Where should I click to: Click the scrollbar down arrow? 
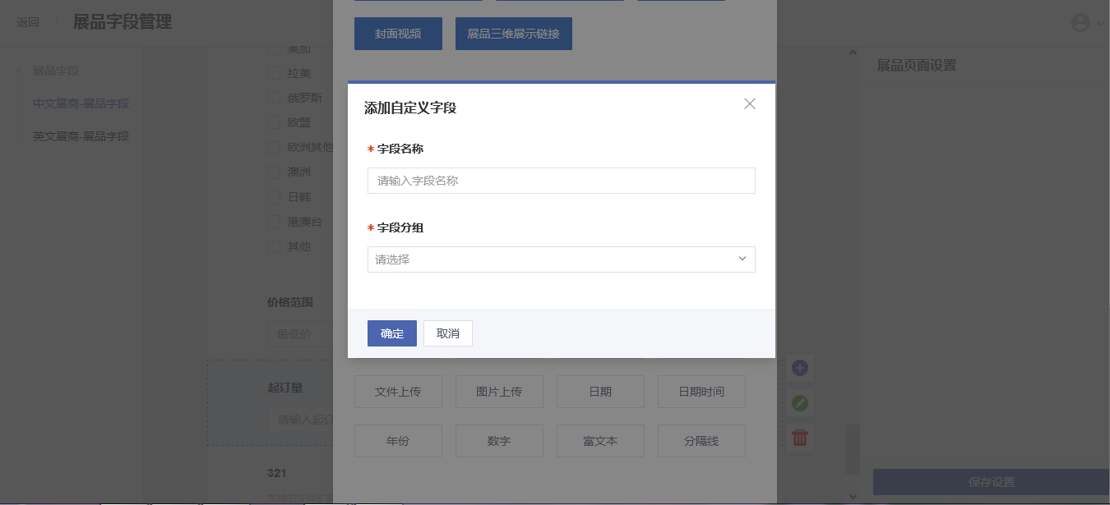pos(853,495)
